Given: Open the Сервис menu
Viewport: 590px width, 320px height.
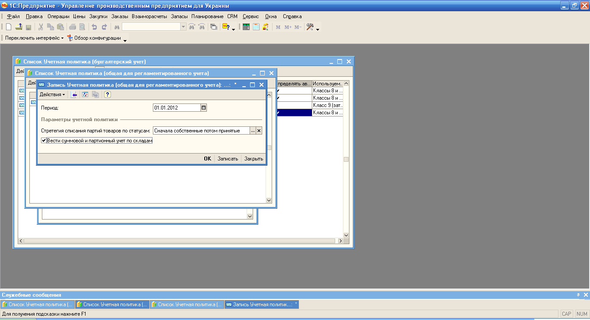Looking at the screenshot, I should coord(251,16).
